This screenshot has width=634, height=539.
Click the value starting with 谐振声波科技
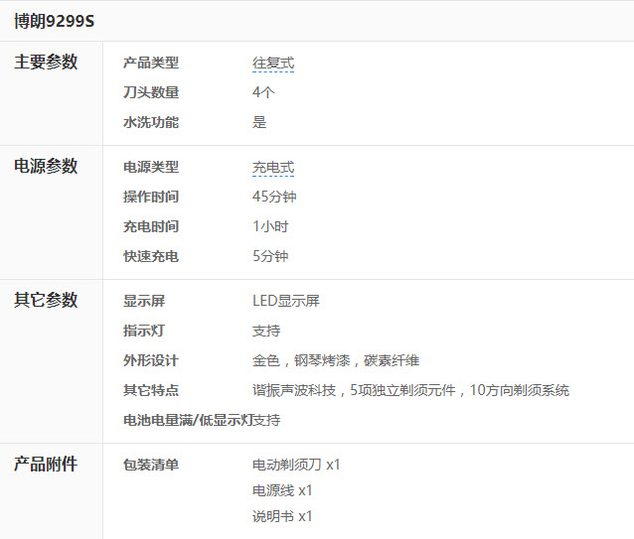(x=410, y=390)
